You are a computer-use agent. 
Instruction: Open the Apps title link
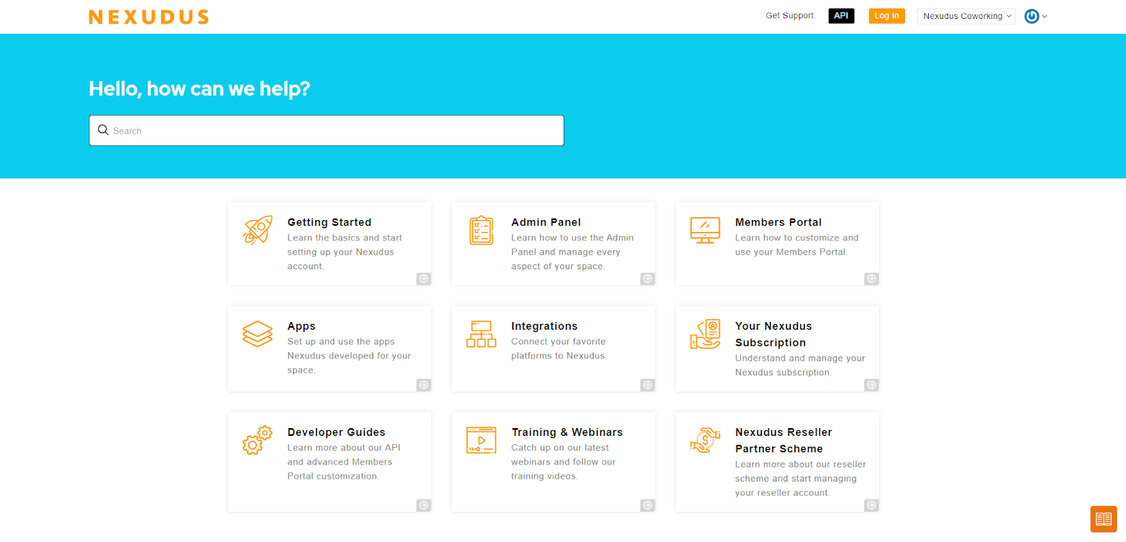(301, 326)
